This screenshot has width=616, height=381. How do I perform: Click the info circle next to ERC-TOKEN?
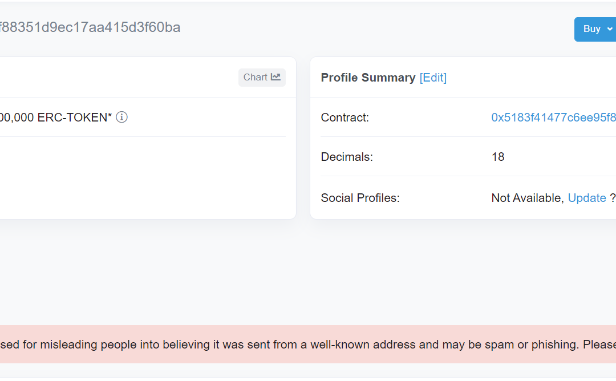coord(122,117)
